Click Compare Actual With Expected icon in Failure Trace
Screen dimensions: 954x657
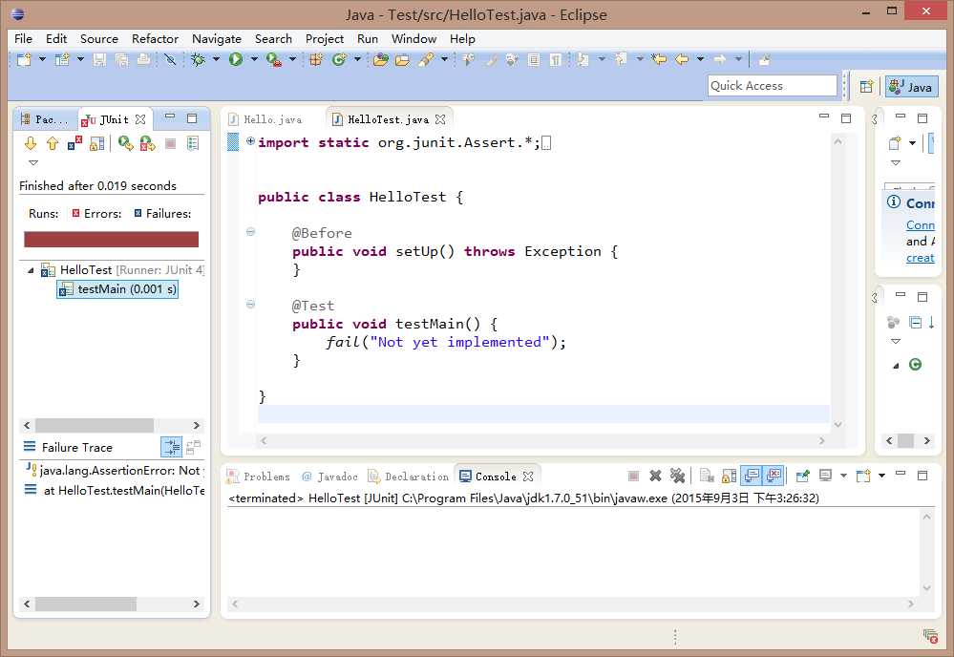(x=194, y=447)
